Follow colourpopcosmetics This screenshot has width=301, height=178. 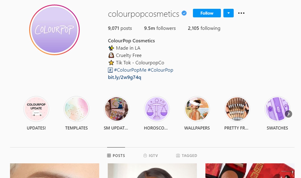tap(207, 13)
